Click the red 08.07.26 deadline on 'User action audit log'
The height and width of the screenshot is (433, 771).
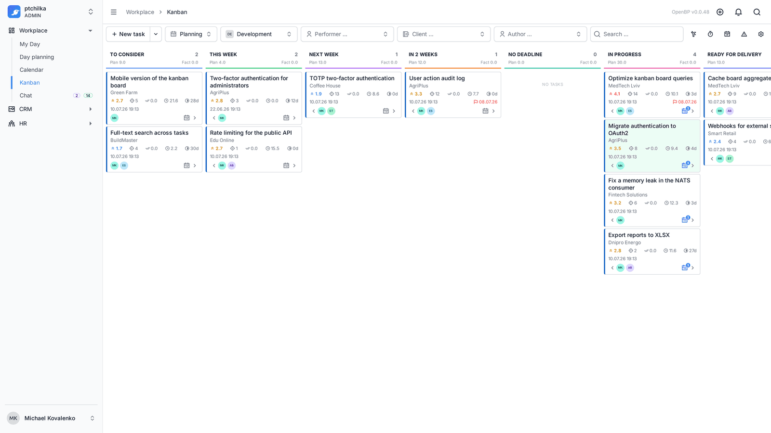(x=486, y=102)
